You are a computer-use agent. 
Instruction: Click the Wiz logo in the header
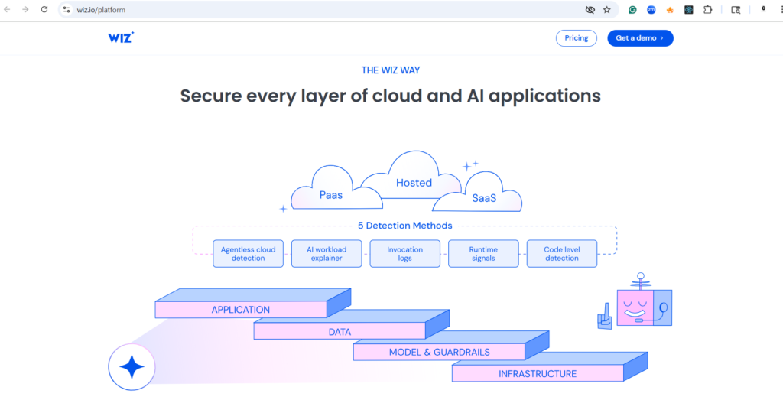(x=122, y=37)
